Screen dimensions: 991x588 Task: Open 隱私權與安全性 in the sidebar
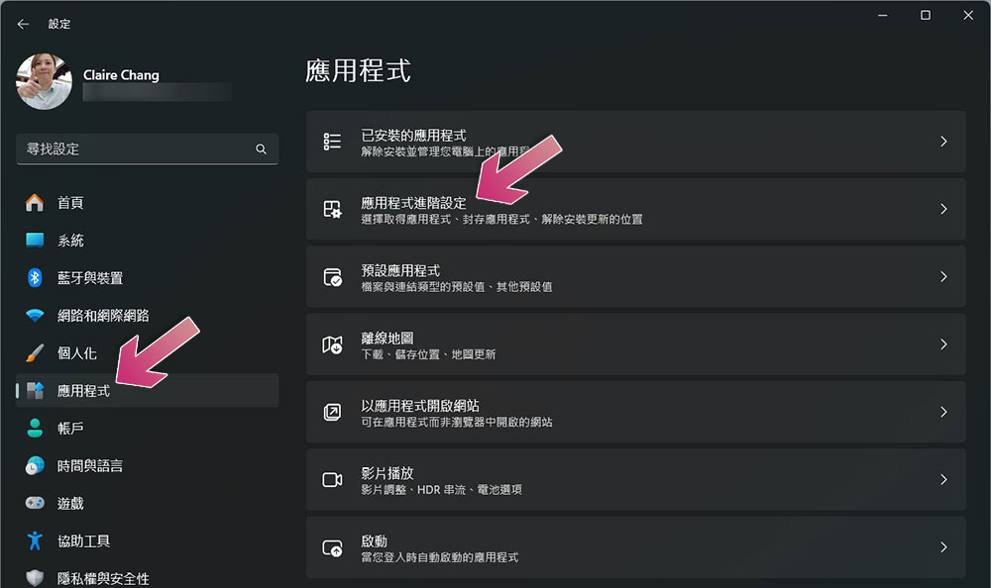pyautogui.click(x=103, y=578)
